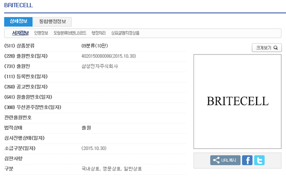Click the (260) 공고번호(일자) label
286x191 pixels.
[26, 86]
